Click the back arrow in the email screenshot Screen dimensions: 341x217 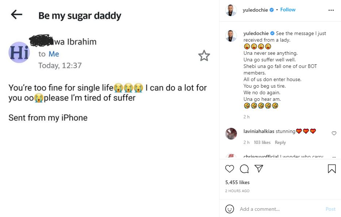16,15
